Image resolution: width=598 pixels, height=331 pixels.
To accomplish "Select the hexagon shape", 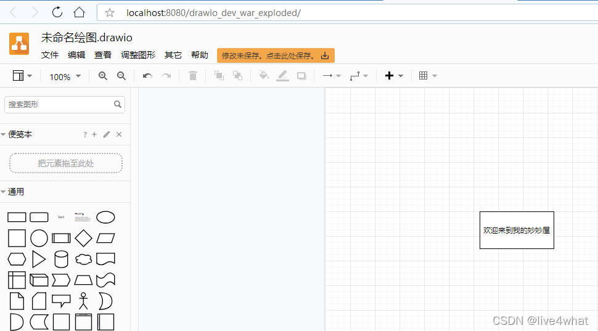I will tap(17, 259).
